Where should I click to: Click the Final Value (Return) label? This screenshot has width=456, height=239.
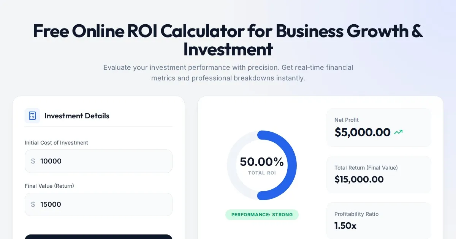point(49,186)
